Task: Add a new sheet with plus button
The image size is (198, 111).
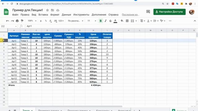Action: coord(10,110)
